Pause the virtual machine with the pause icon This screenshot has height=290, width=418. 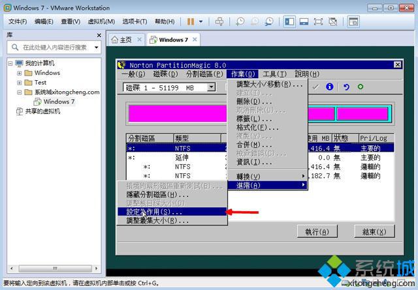click(191, 22)
